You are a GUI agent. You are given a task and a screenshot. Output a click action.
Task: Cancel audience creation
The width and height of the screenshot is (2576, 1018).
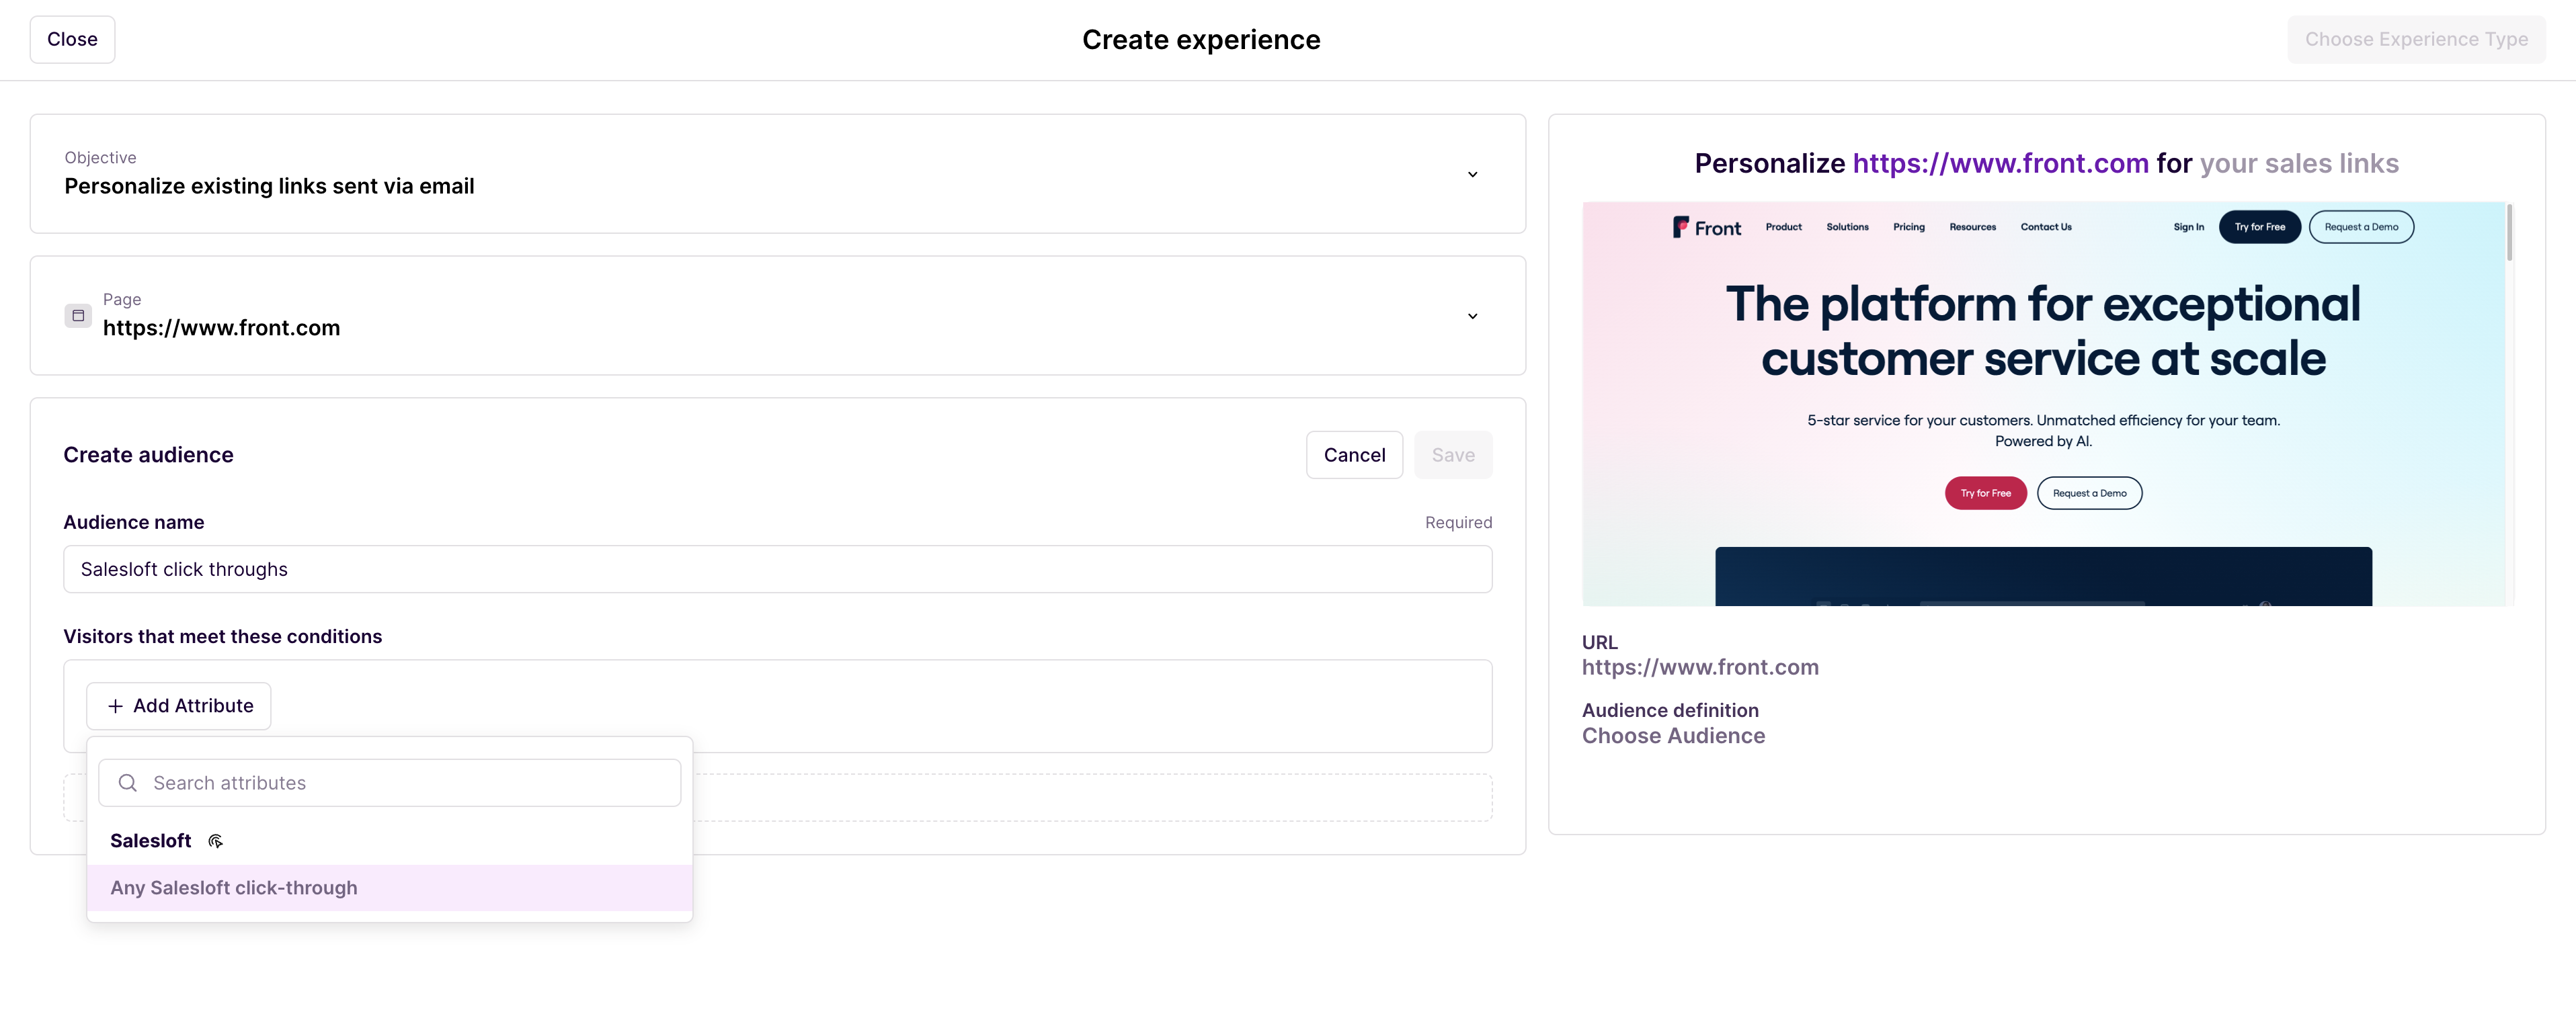(1354, 455)
